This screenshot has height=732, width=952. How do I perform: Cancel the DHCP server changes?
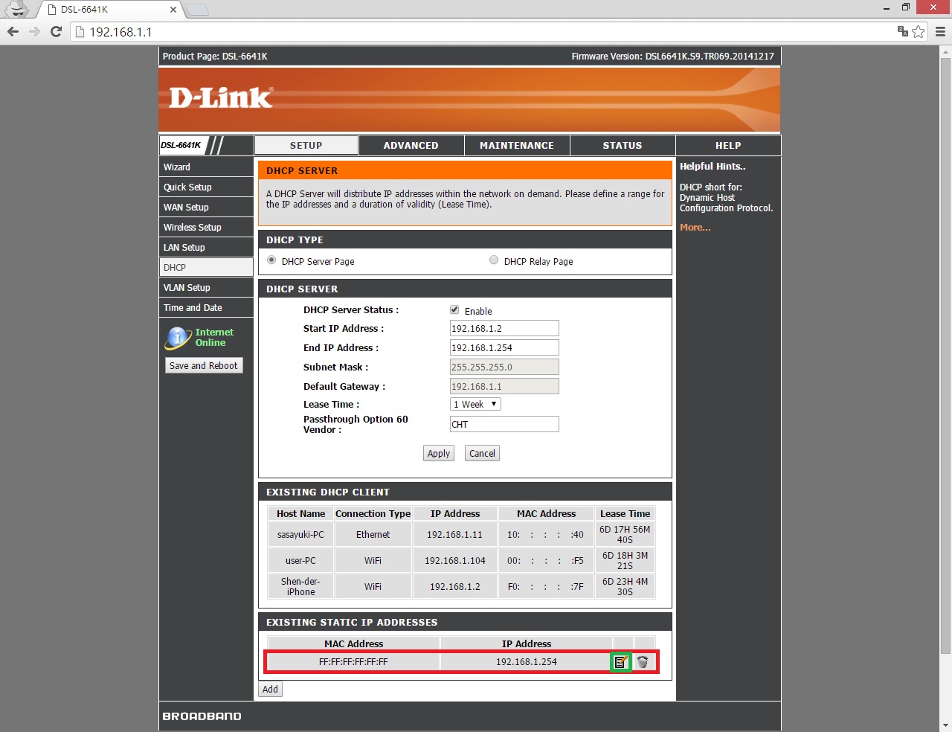[x=482, y=453]
